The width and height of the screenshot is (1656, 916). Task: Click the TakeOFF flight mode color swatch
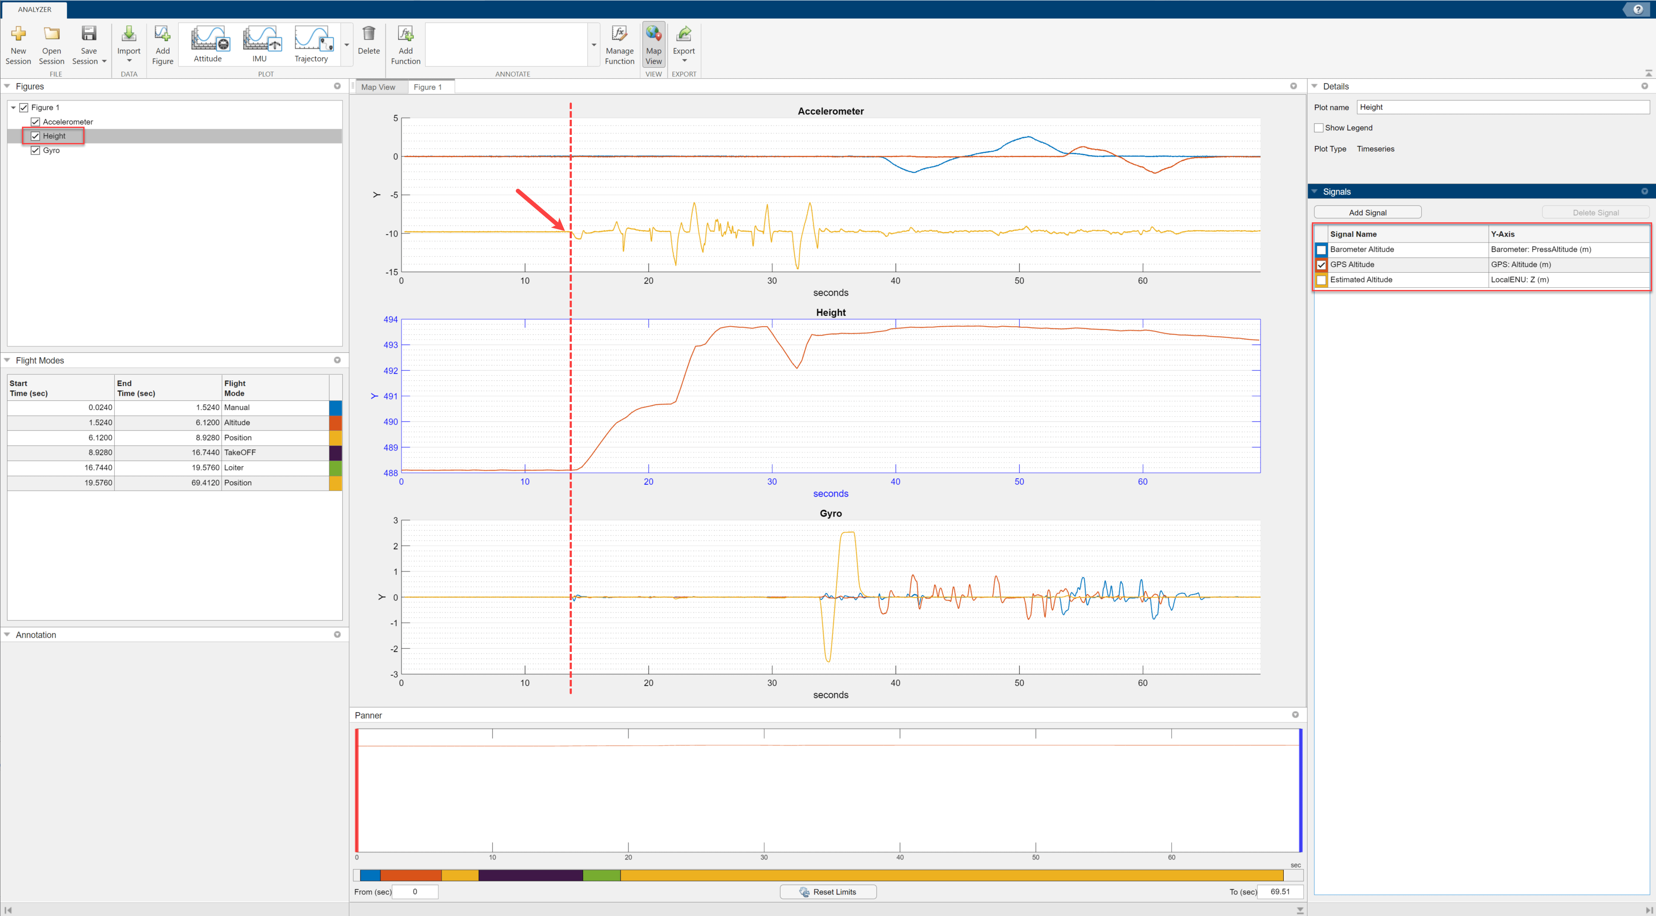point(335,453)
